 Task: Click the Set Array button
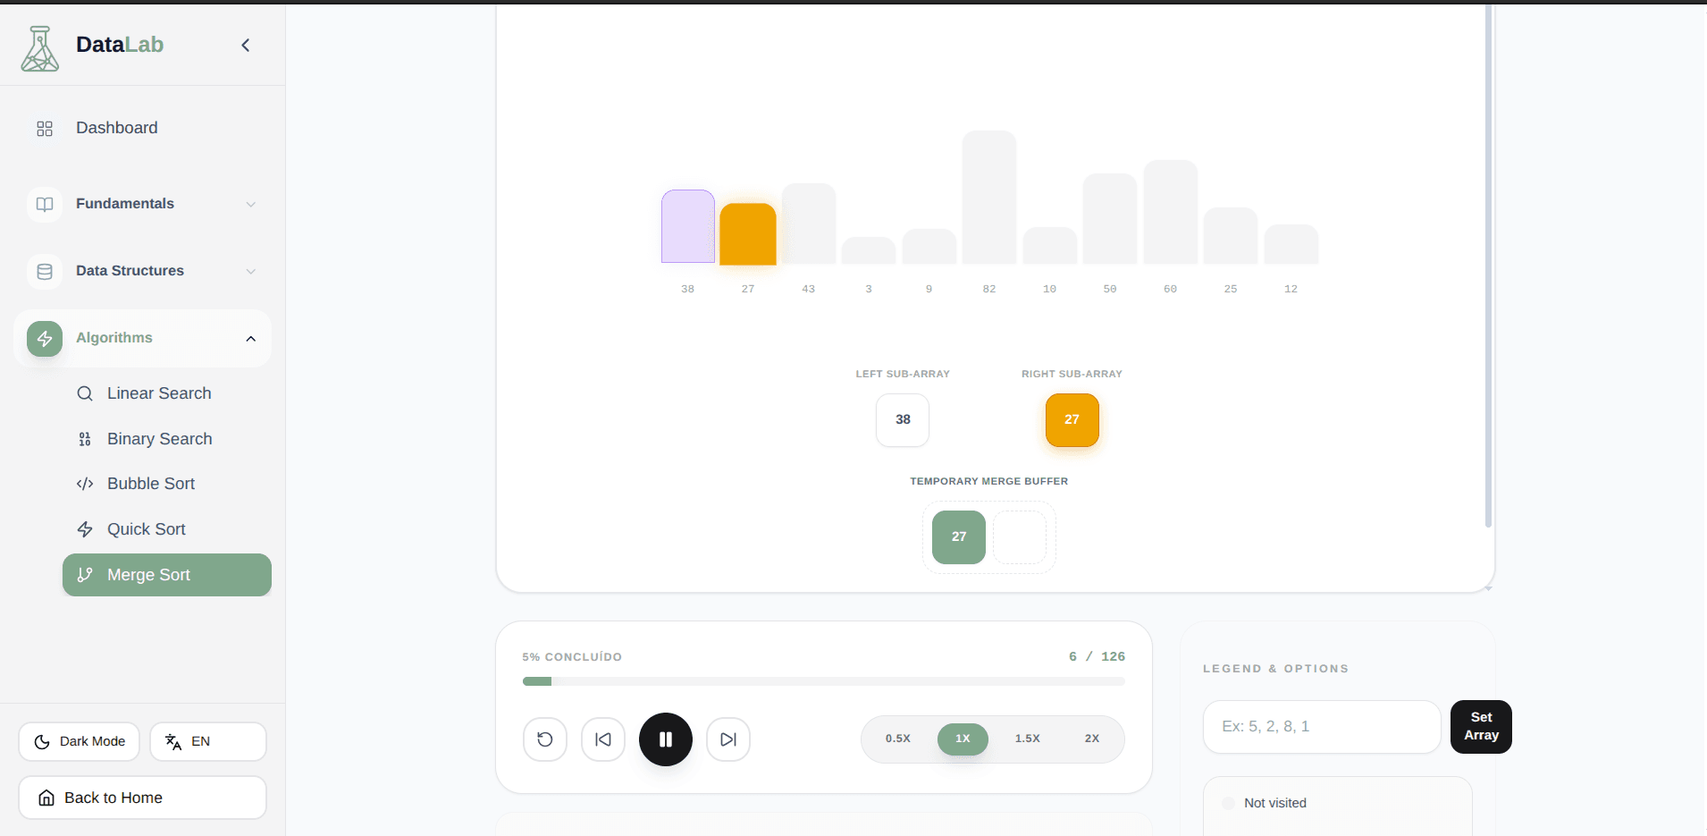(x=1479, y=726)
